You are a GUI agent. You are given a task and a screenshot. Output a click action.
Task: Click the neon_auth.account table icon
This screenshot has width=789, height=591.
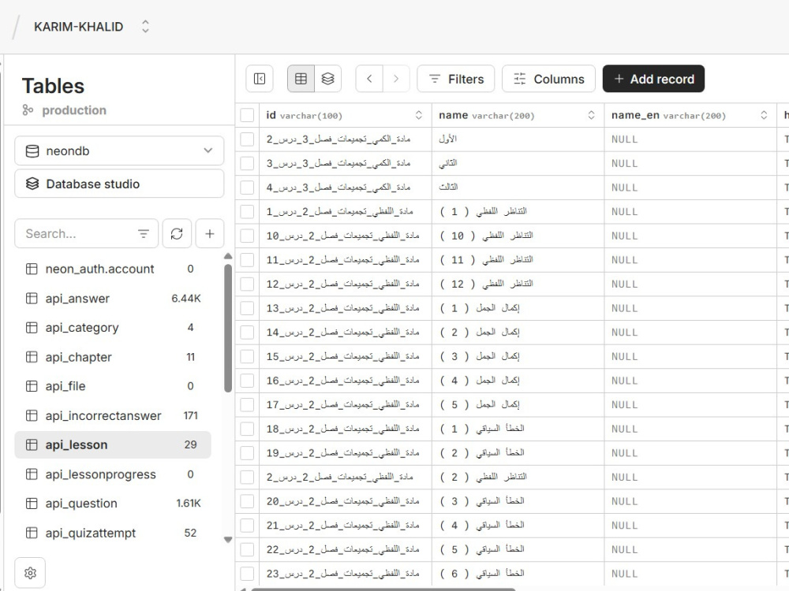(x=32, y=269)
